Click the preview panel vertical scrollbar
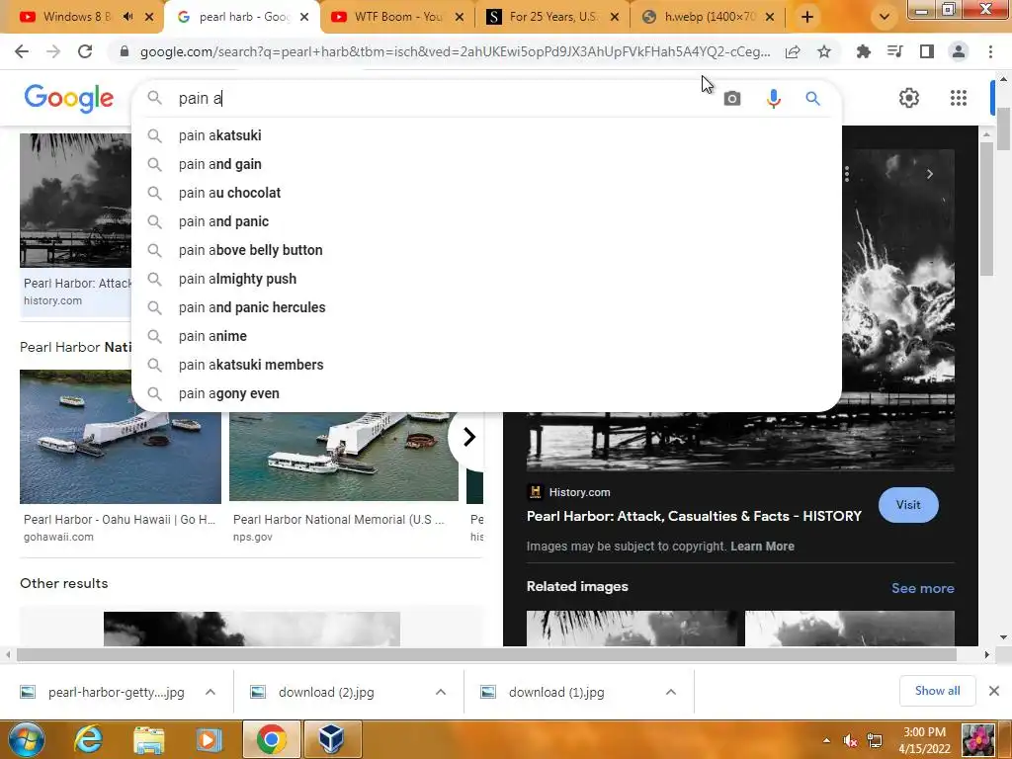This screenshot has height=759, width=1012. (x=986, y=210)
